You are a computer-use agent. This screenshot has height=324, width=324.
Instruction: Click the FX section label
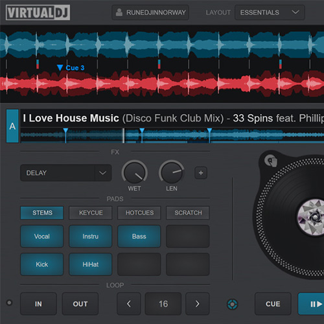pos(115,152)
